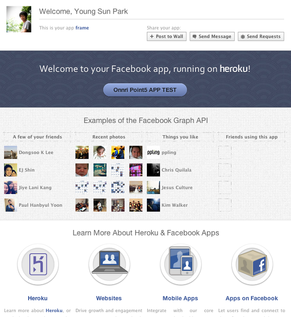
Task: Follow the blue 'frame' link
Action: (82, 28)
